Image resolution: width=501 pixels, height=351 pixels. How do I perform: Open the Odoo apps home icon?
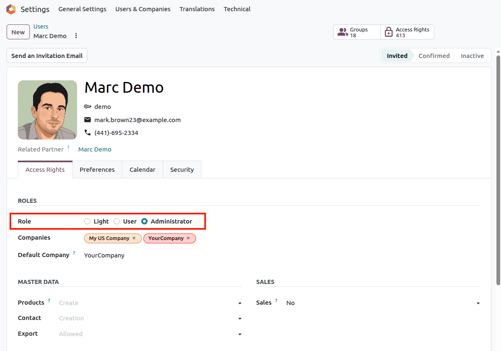[x=11, y=9]
